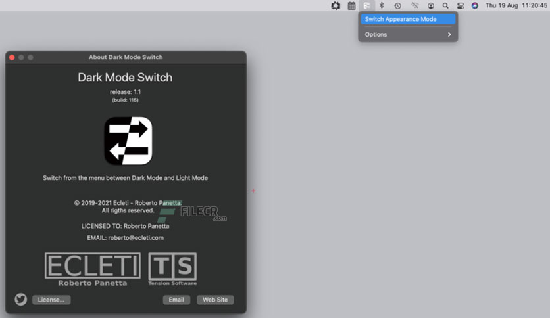
Task: Open the Web Site button
Action: click(x=215, y=300)
